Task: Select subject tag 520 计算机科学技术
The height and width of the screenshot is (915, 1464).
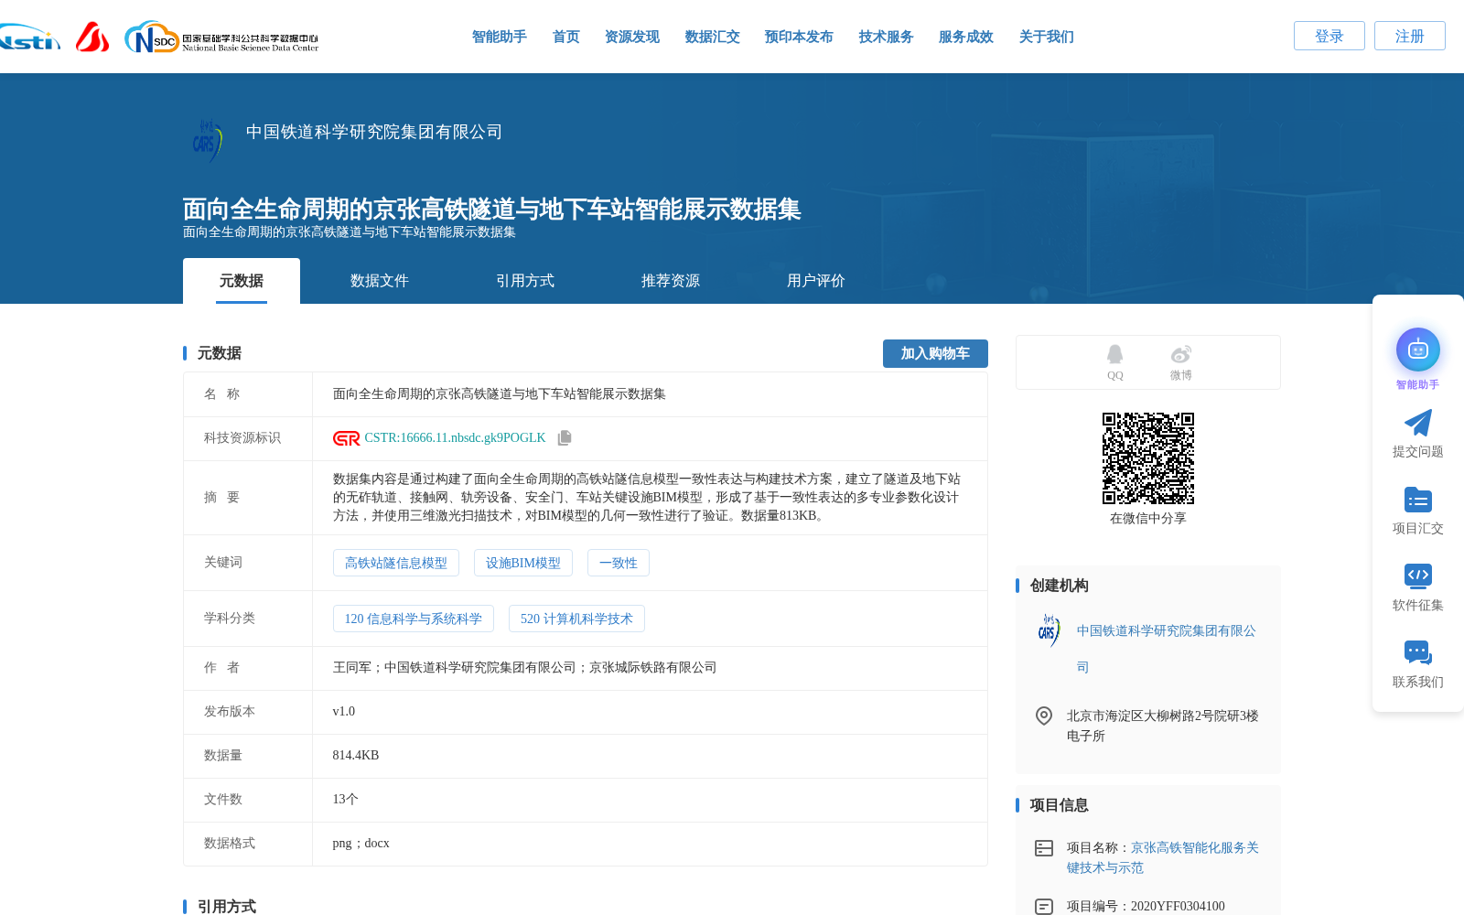Action: tap(576, 619)
